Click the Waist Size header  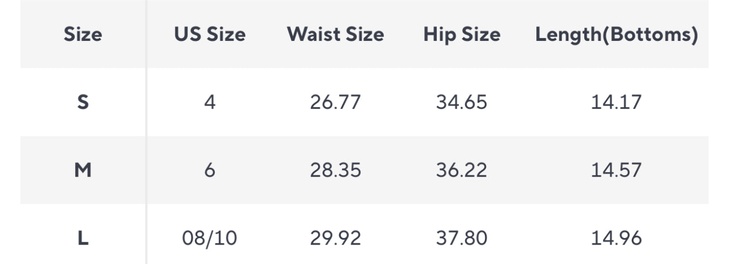335,35
